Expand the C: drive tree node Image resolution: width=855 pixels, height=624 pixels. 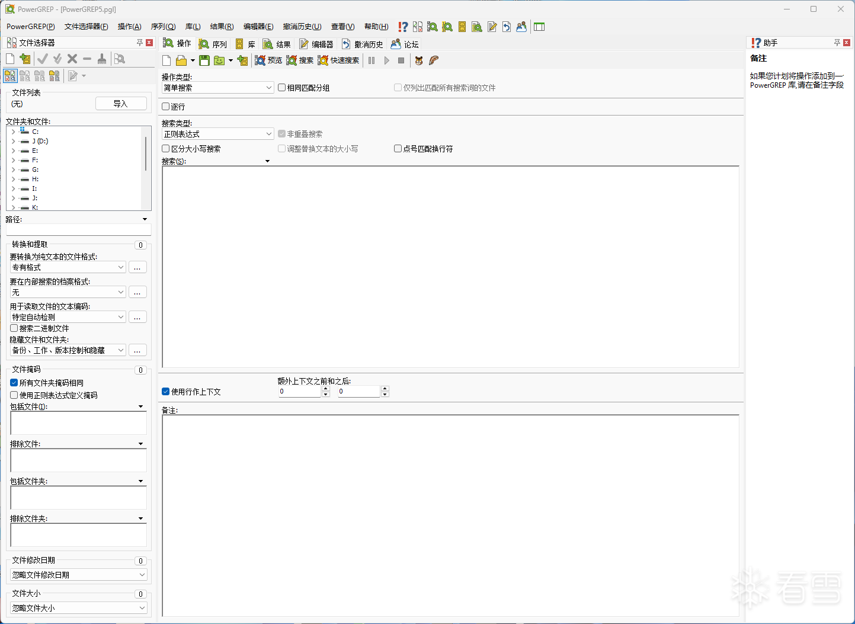point(13,132)
